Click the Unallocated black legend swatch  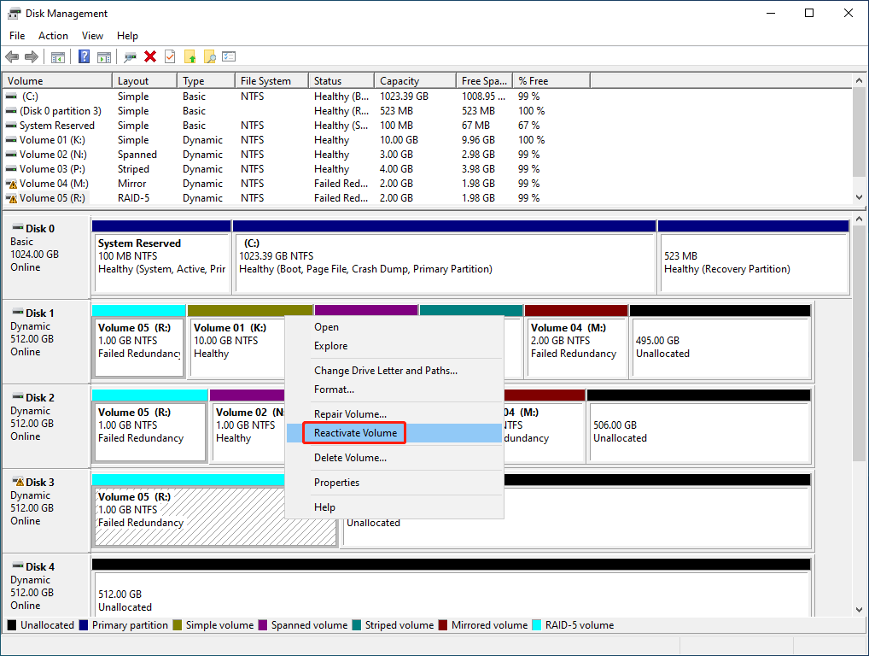coord(12,625)
